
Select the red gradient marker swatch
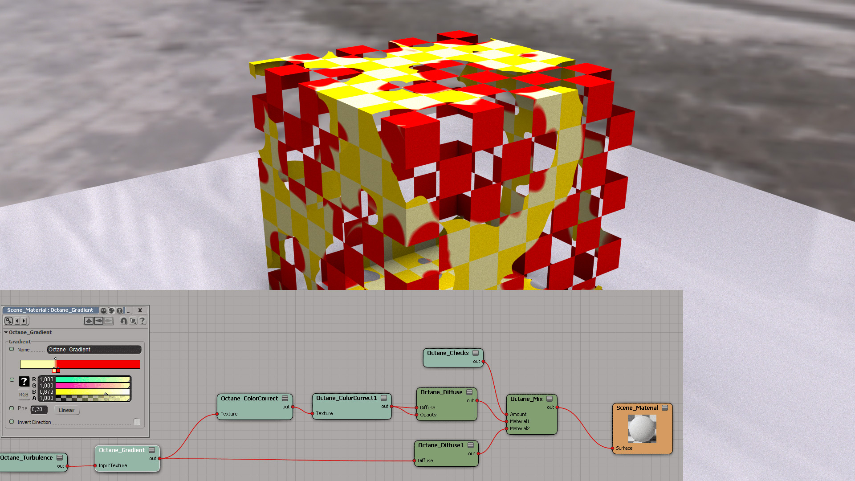(x=58, y=370)
